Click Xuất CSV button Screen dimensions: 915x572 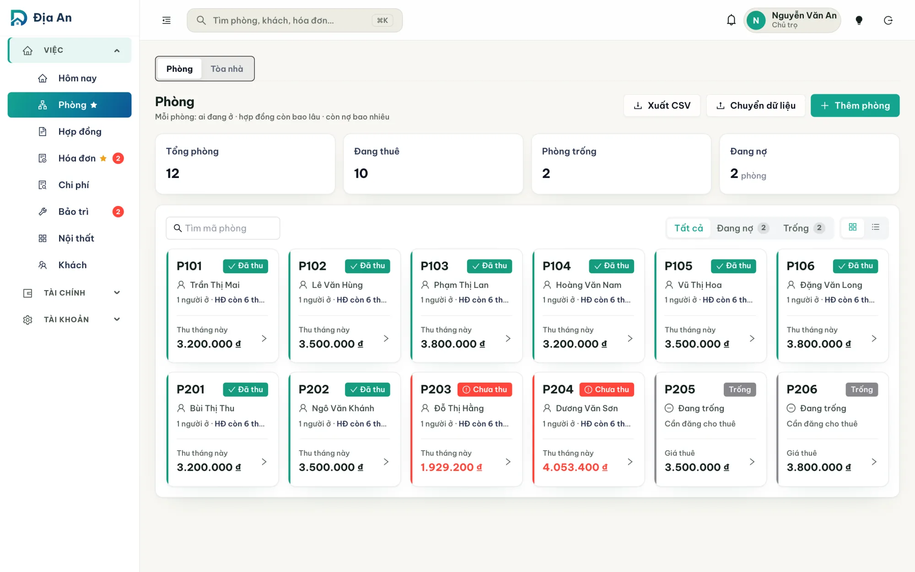pyautogui.click(x=662, y=106)
